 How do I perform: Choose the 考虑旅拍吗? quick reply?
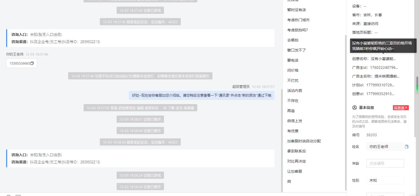[297, 30]
